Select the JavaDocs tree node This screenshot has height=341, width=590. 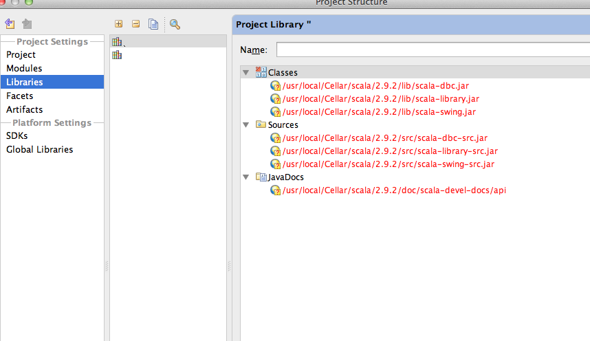(x=285, y=177)
